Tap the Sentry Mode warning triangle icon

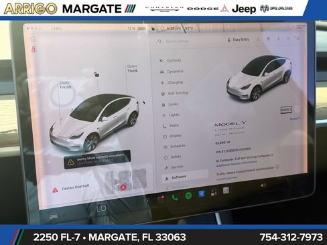click(71, 162)
